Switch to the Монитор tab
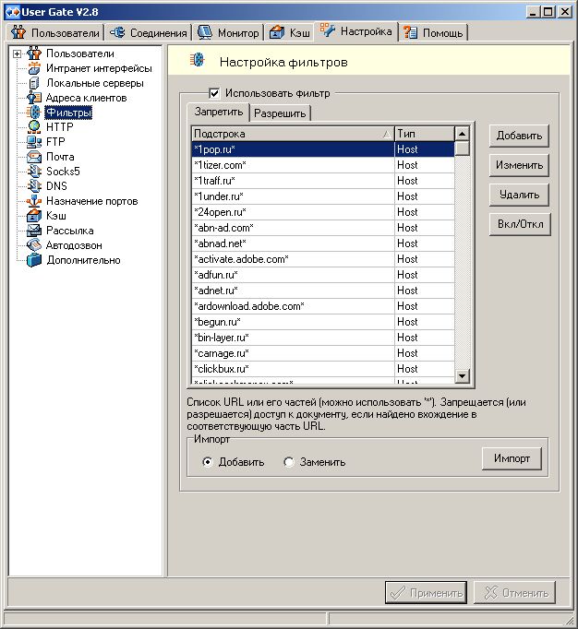The height and width of the screenshot is (629, 578). (228, 32)
